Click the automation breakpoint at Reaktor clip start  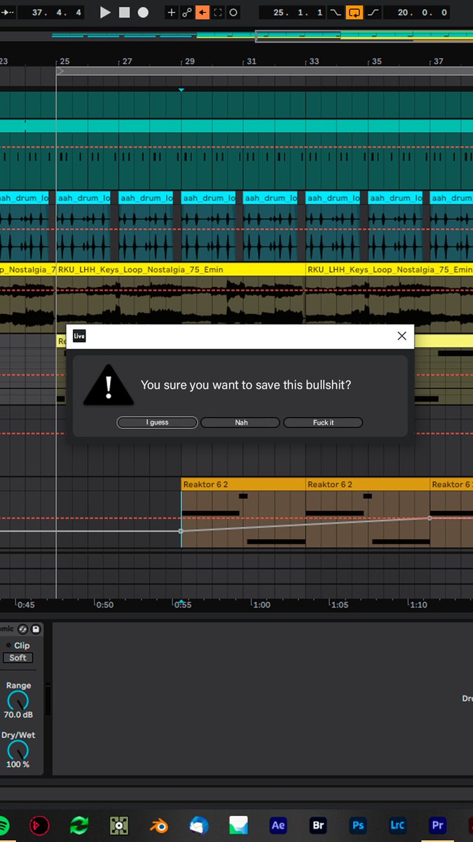181,530
